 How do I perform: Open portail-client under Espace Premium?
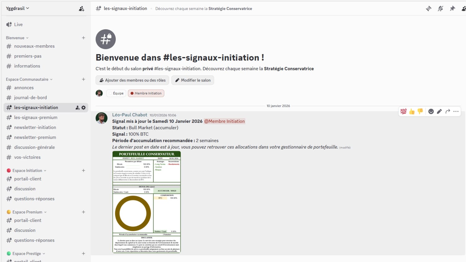click(46, 220)
